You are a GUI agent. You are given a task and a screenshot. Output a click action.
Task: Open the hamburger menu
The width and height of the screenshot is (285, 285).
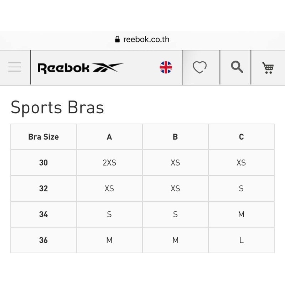[15, 67]
